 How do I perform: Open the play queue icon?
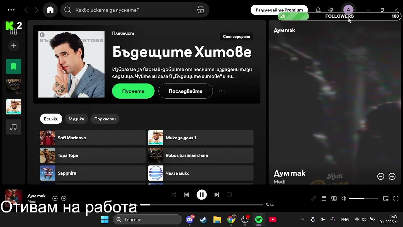coord(324,198)
